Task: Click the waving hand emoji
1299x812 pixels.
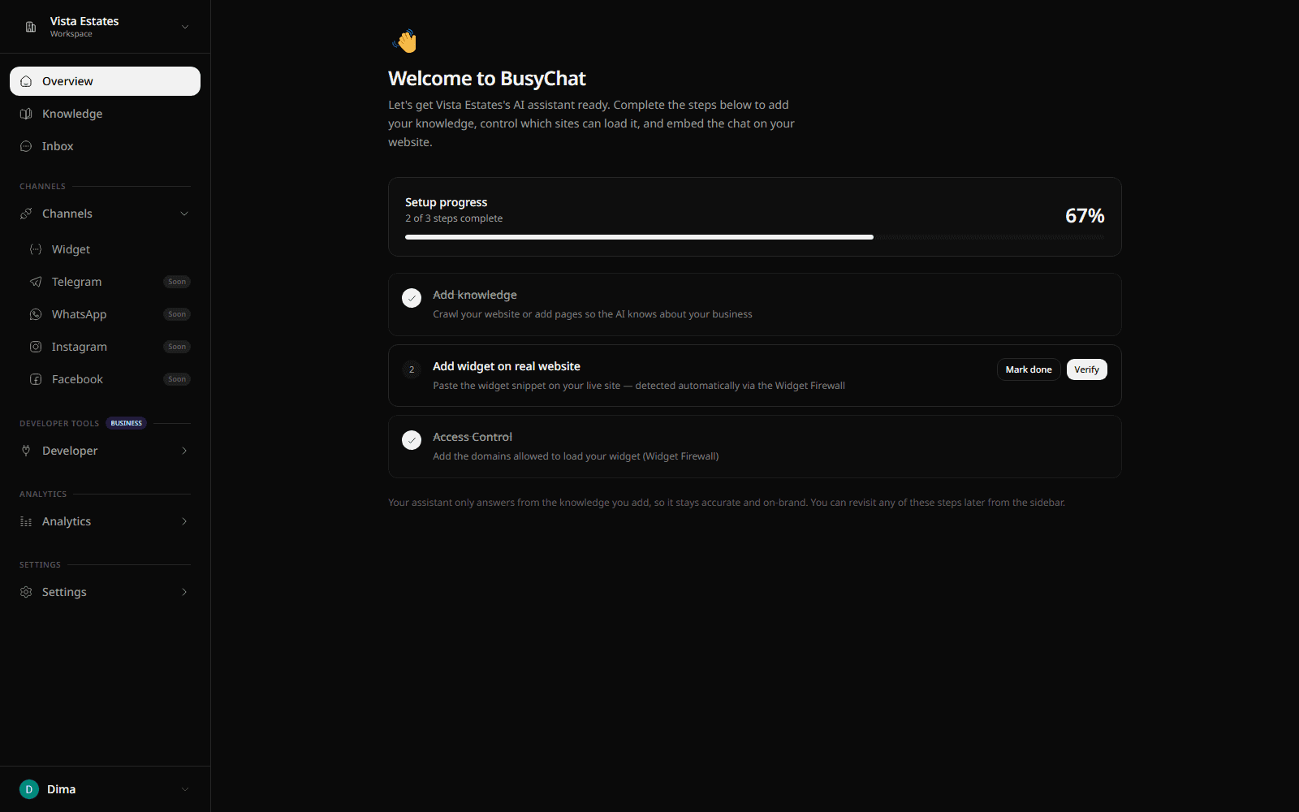Action: click(x=404, y=41)
